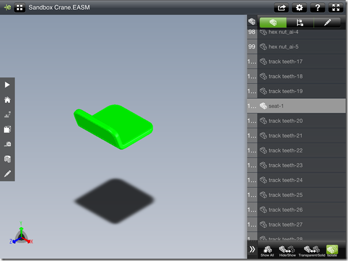Toggle full screen mode icon
The width and height of the screenshot is (348, 261).
pos(336,7)
